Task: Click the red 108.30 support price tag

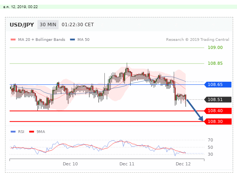Action: pos(218,121)
